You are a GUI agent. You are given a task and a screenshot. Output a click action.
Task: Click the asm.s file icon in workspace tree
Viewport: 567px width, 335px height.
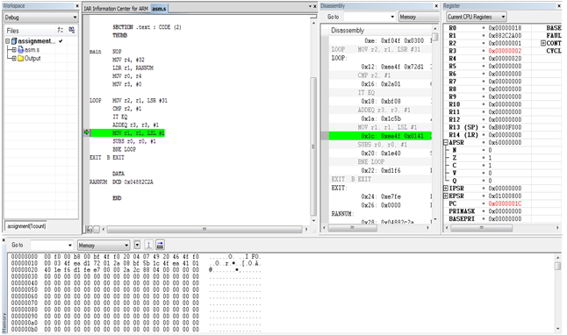[x=20, y=49]
